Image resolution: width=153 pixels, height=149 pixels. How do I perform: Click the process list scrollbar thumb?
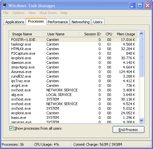click(142, 57)
